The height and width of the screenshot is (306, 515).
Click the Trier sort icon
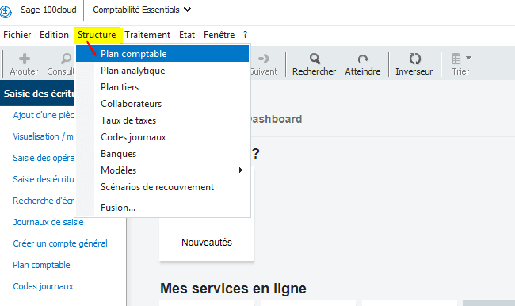tap(456, 59)
